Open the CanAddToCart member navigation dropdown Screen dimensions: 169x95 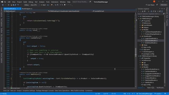click(x=114, y=11)
